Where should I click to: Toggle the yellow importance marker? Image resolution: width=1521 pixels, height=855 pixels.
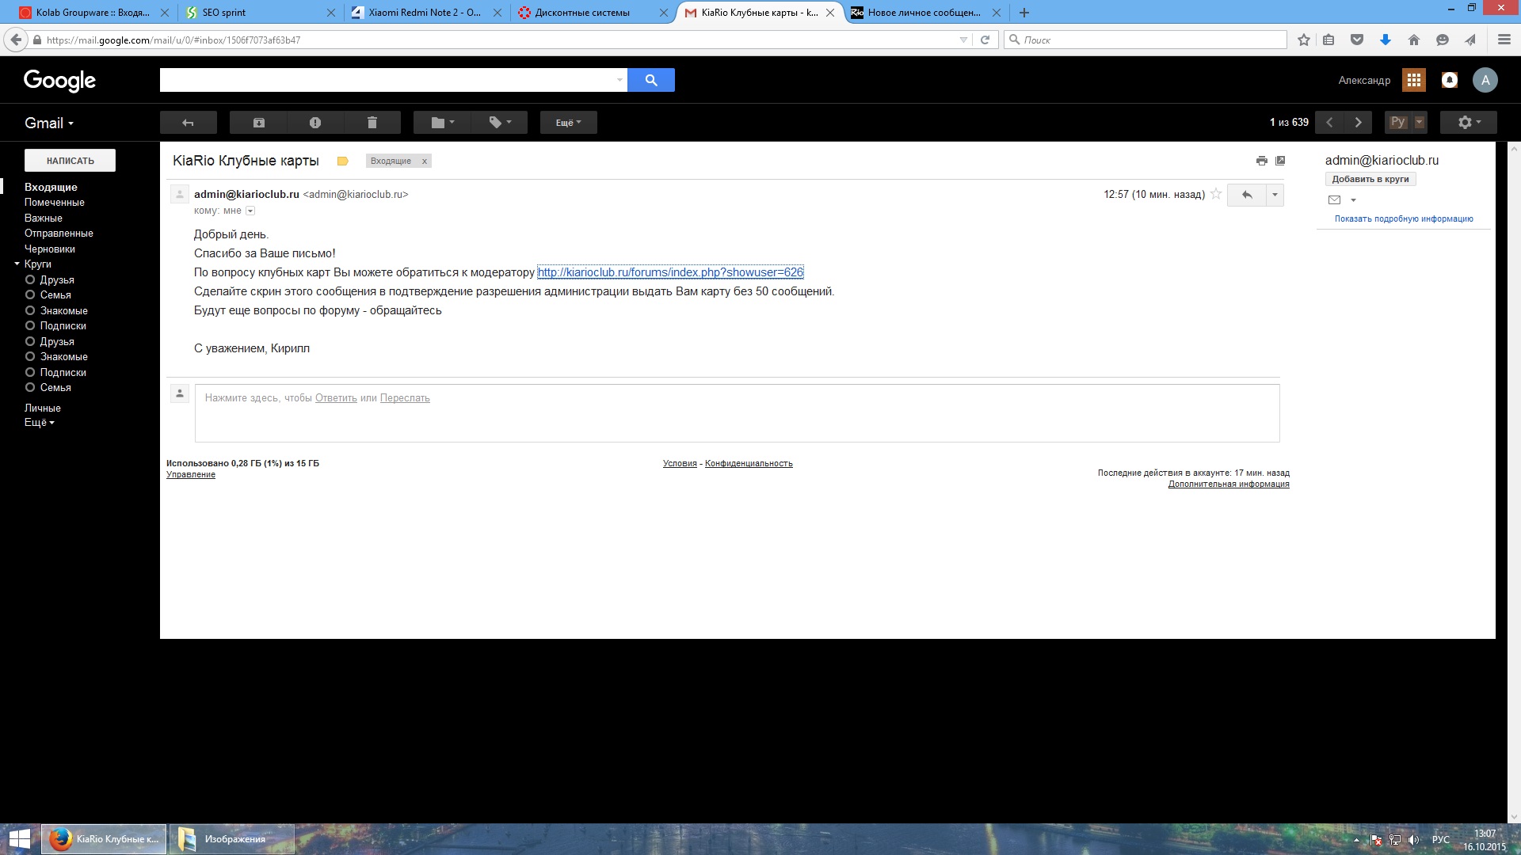click(x=342, y=161)
